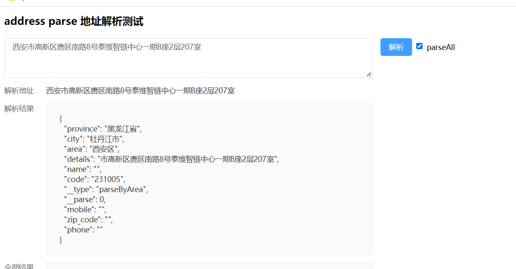Click the "name": "" line
Viewport: 516px width, 269px height.
[x=83, y=169]
